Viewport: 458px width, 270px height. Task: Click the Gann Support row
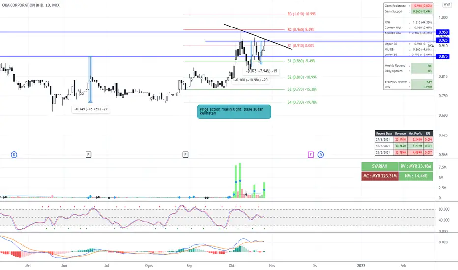click(408, 11)
